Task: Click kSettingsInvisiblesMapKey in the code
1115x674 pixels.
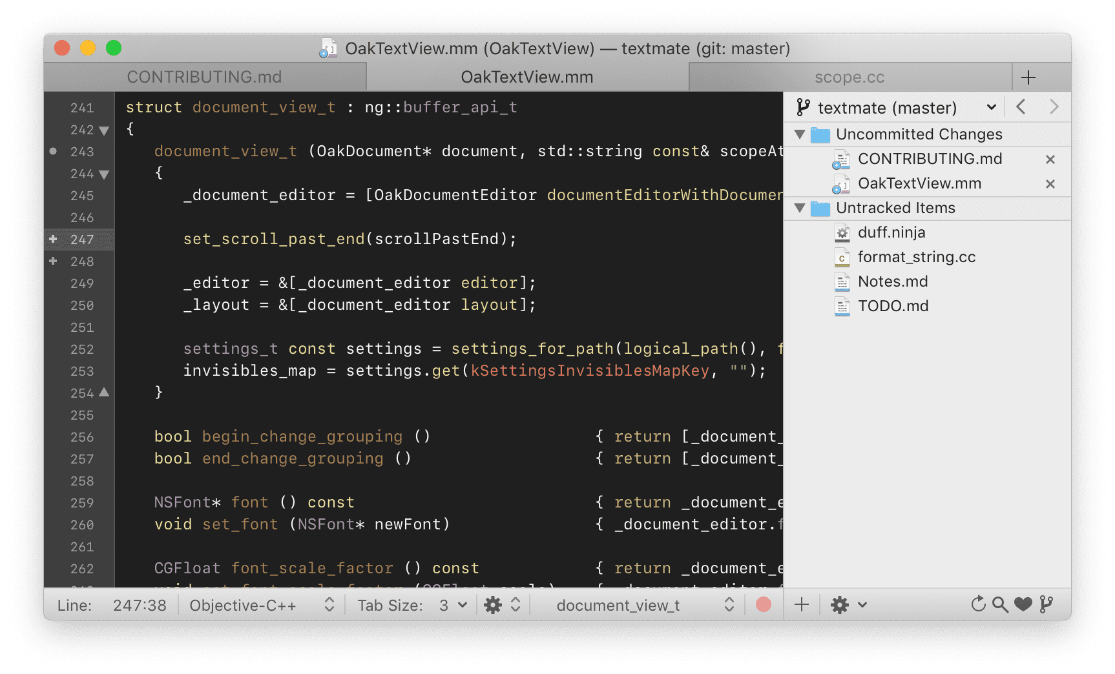Action: click(590, 371)
